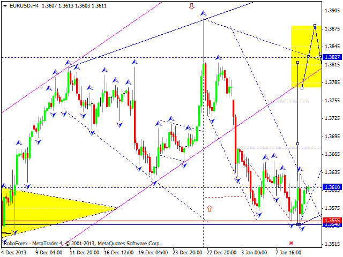The height and width of the screenshot is (257, 343).
Task: Click the 1.3725 price axis value
Action: [x=332, y=118]
